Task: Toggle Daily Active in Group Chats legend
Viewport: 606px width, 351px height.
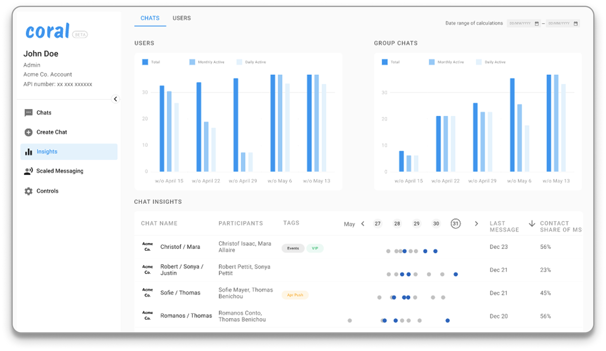Action: coord(479,62)
